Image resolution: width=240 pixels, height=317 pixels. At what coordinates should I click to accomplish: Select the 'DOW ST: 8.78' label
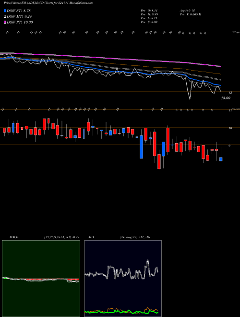tap(19, 11)
